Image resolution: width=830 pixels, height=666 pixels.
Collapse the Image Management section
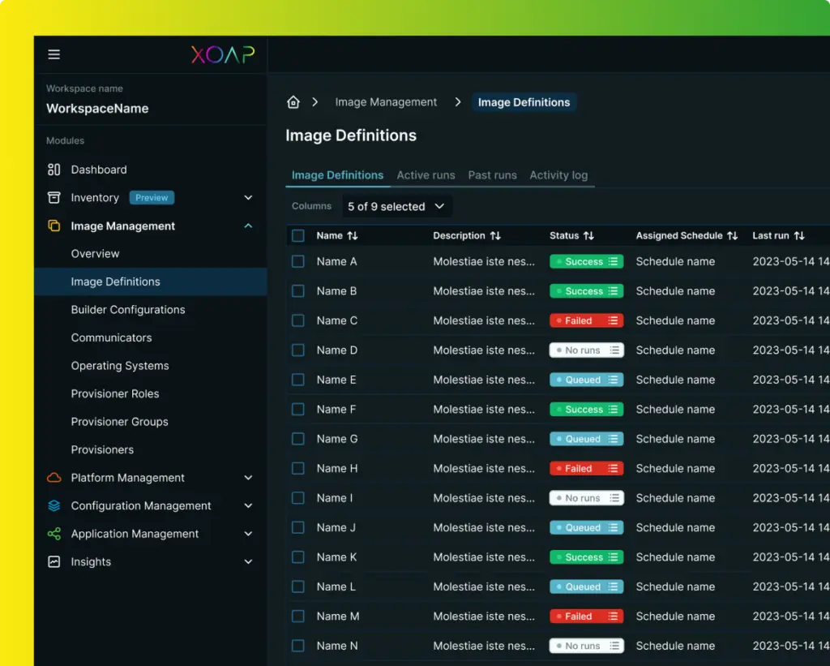tap(248, 226)
